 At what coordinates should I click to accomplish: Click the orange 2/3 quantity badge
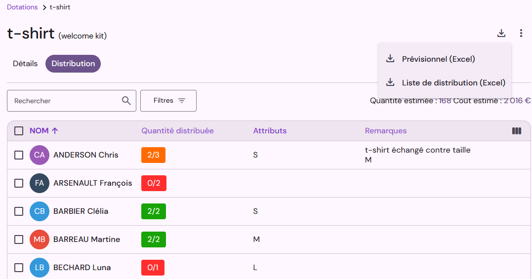click(153, 155)
